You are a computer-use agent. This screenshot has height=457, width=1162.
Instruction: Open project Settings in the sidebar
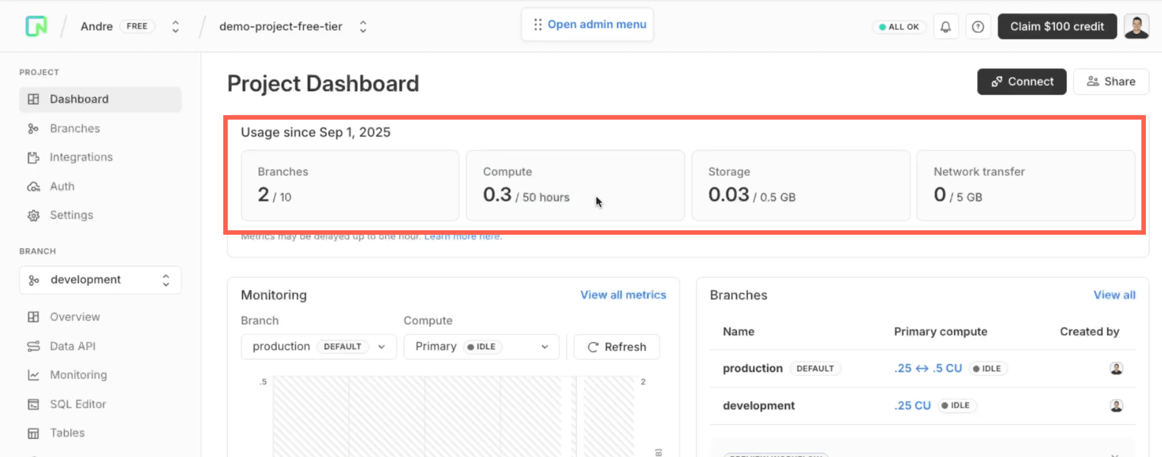pyautogui.click(x=71, y=216)
